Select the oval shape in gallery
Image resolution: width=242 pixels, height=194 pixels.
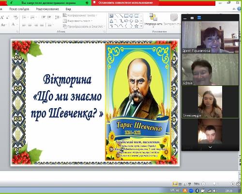131,16
